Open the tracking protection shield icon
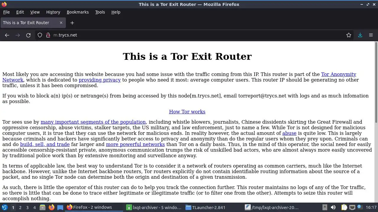Viewport: 378px width, 212px height. pos(40,35)
